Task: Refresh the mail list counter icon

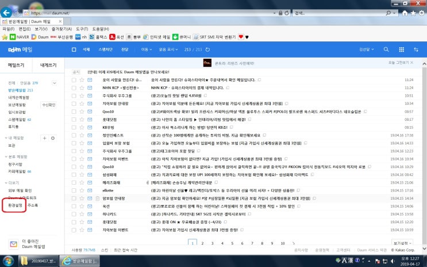Action: click(x=208, y=49)
